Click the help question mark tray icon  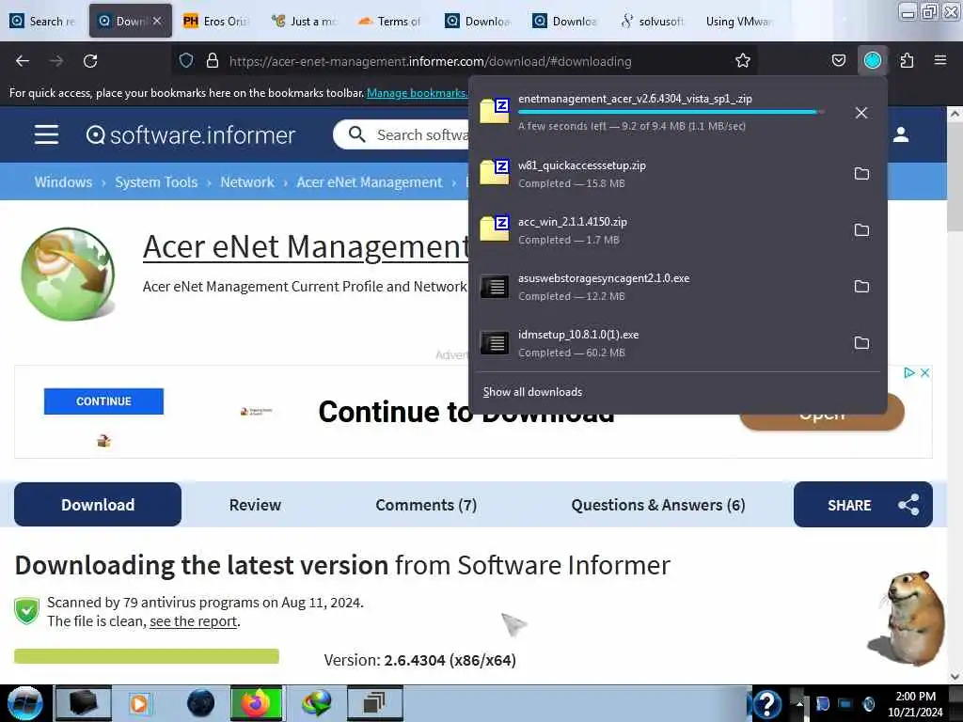point(767,703)
